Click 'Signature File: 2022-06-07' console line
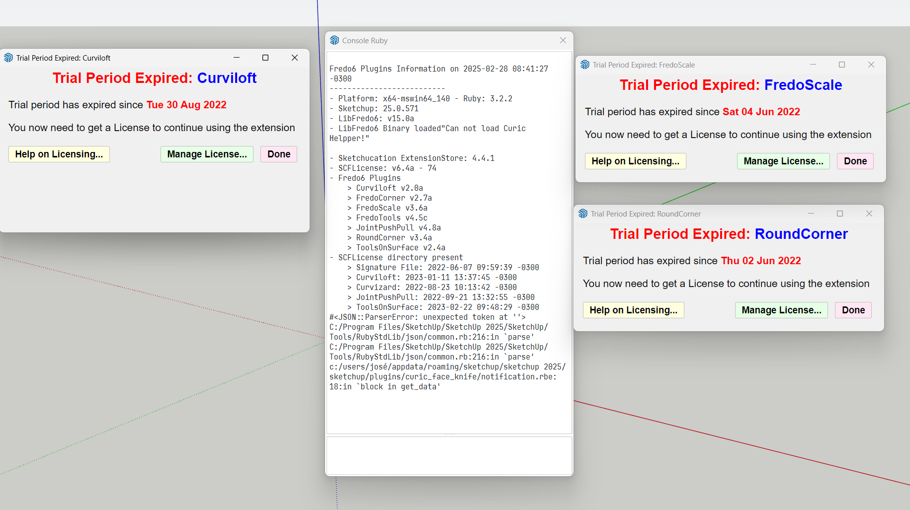This screenshot has width=910, height=510. pos(443,267)
